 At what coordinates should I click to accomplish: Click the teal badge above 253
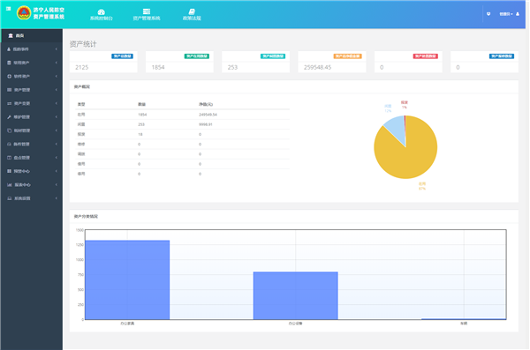(272, 56)
